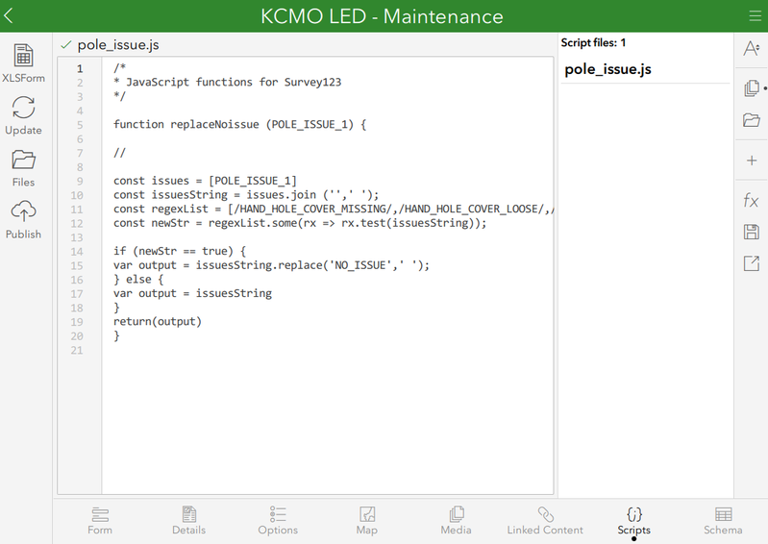768x544 pixels.
Task: Select the Scripts tab
Action: tap(633, 521)
